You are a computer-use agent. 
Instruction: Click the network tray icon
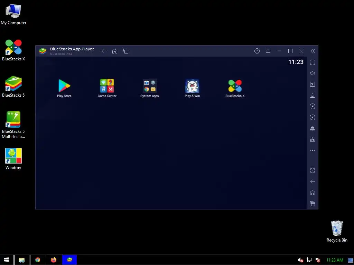(x=309, y=260)
